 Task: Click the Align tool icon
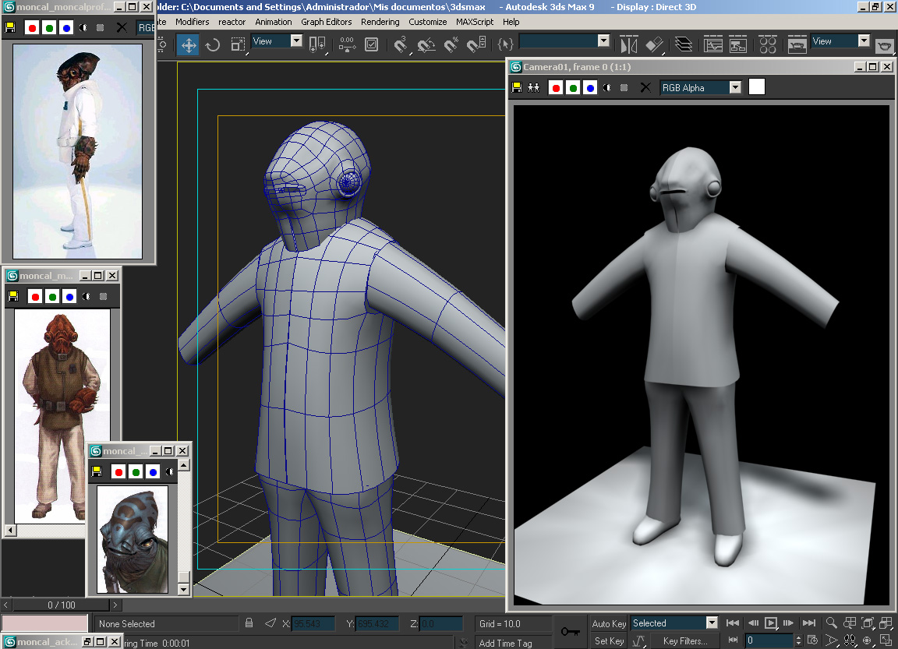point(655,44)
